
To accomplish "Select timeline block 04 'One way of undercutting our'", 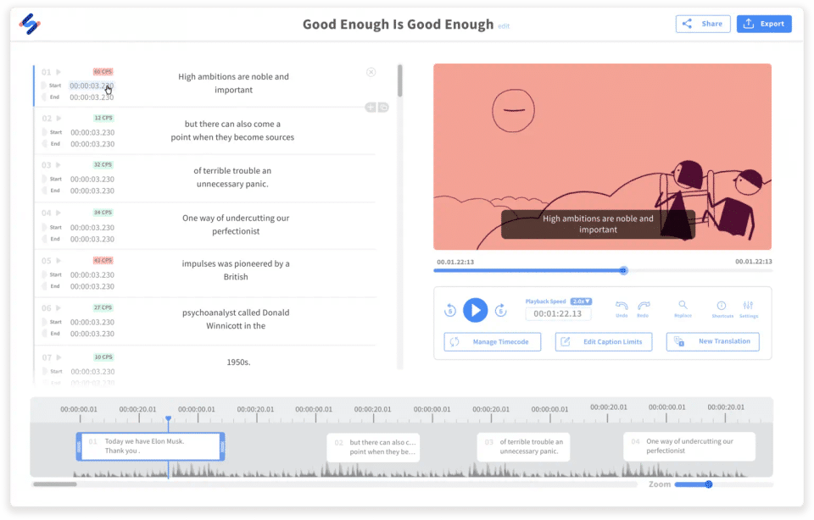I will [x=689, y=446].
